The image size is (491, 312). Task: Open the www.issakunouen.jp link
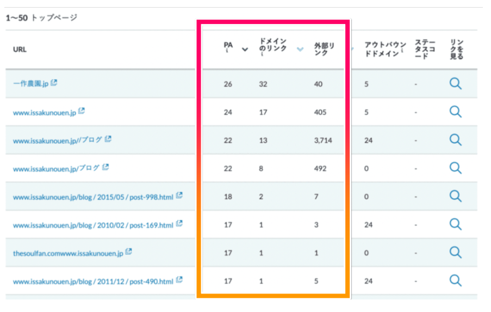pyautogui.click(x=45, y=113)
